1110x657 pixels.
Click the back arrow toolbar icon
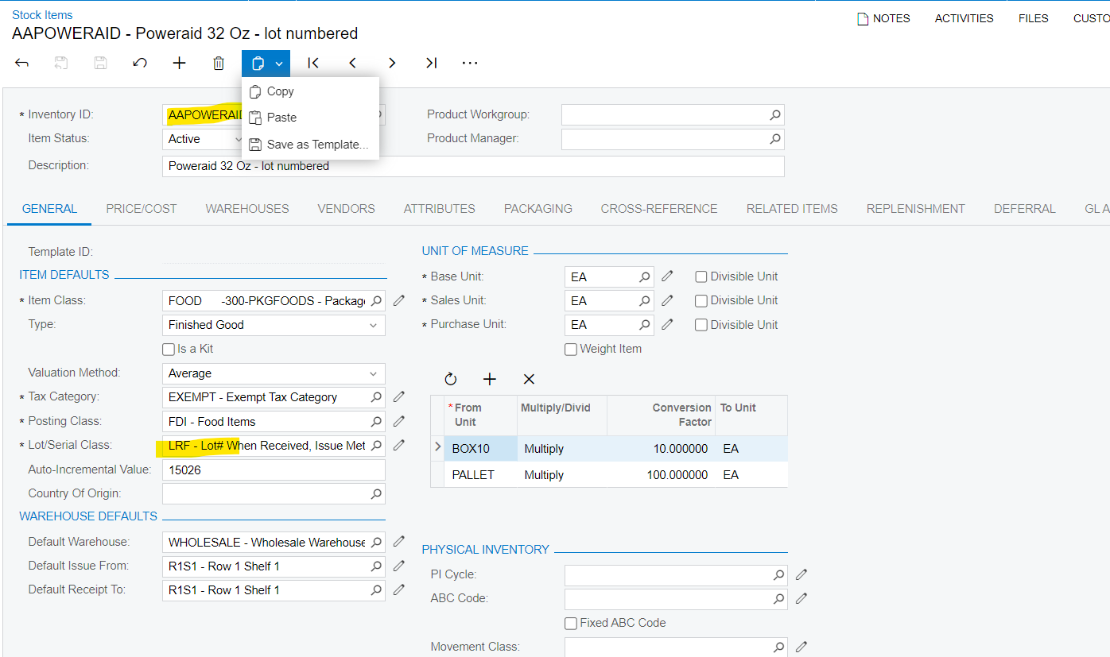coord(22,63)
